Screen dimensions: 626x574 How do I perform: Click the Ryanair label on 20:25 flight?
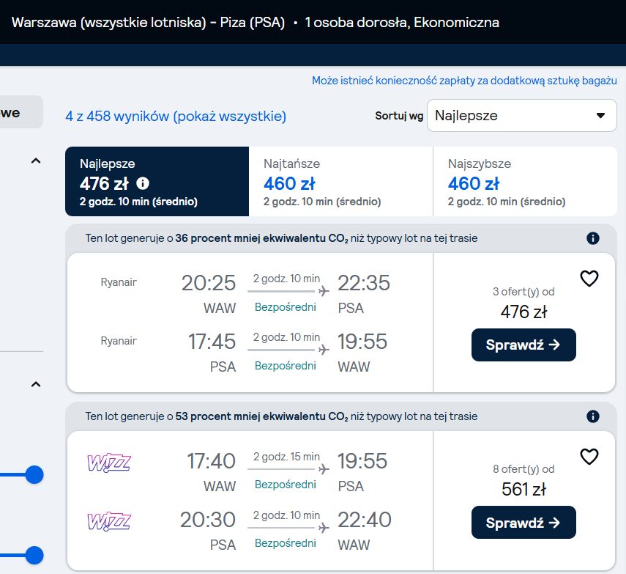point(119,282)
